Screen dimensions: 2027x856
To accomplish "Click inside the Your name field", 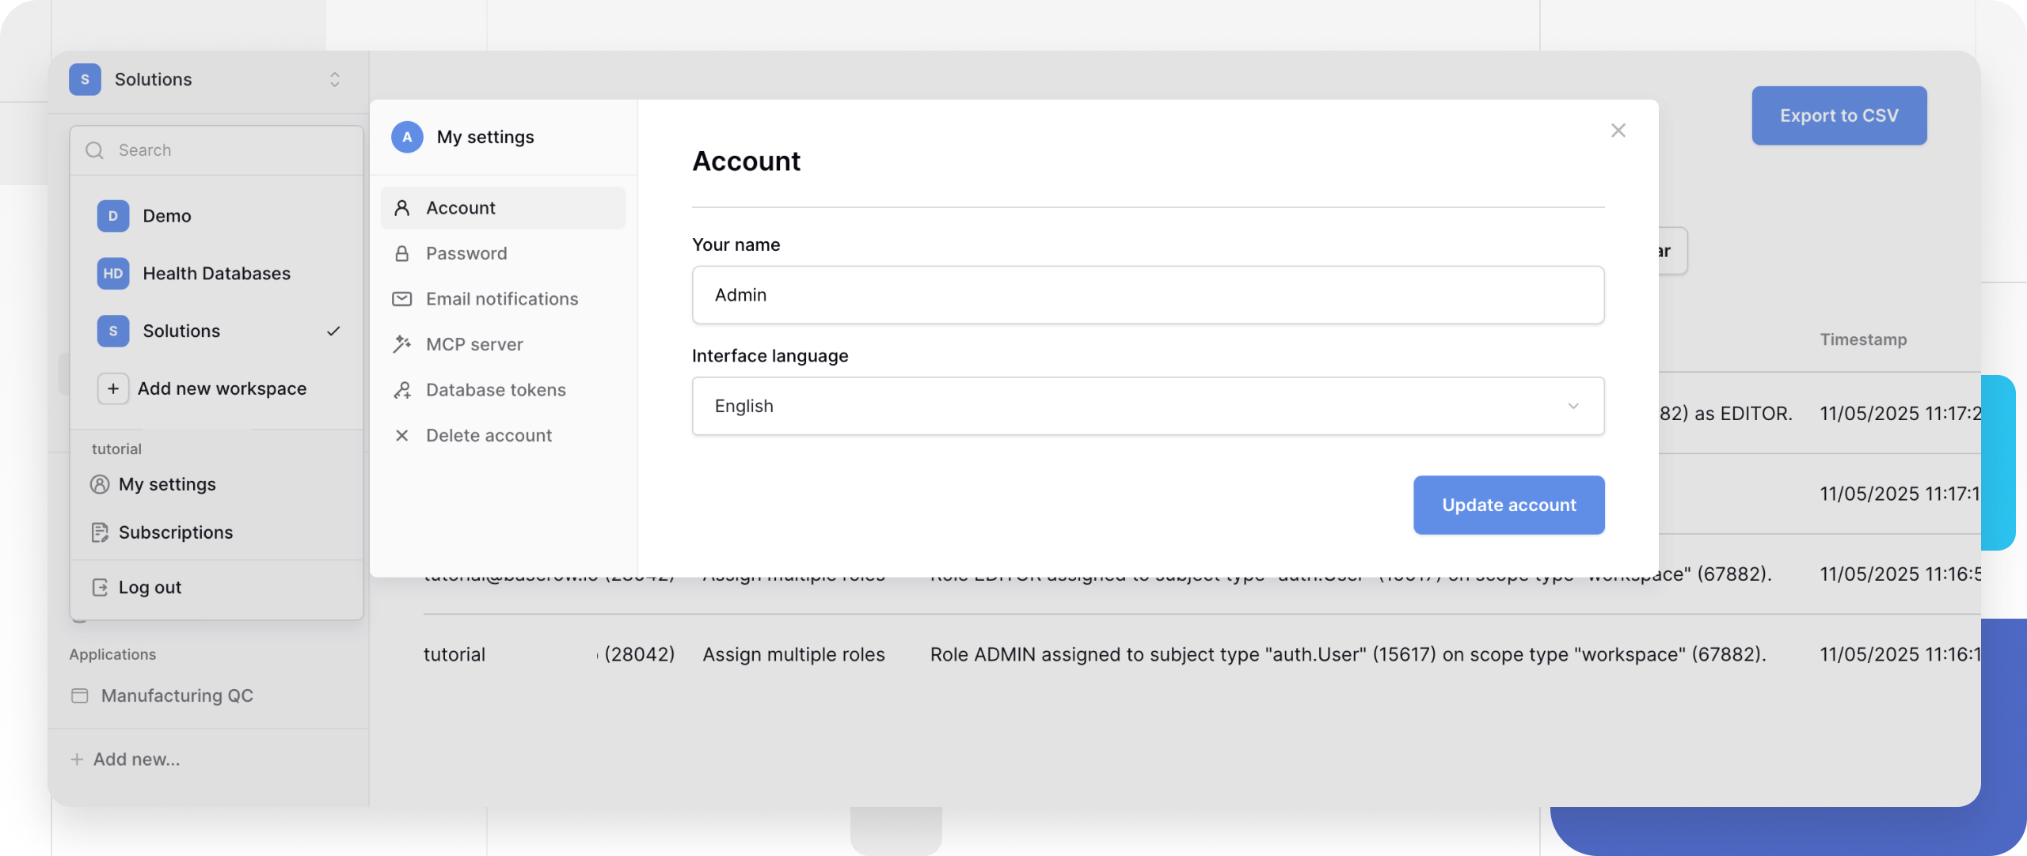I will (x=1147, y=294).
